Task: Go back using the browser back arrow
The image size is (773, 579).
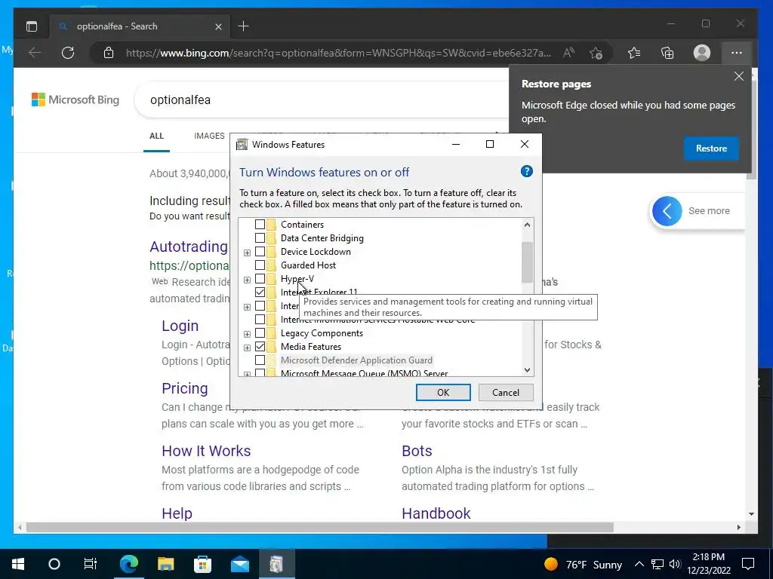Action: 35,53
